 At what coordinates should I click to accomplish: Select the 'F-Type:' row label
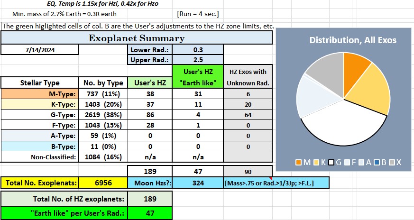(x=40, y=125)
